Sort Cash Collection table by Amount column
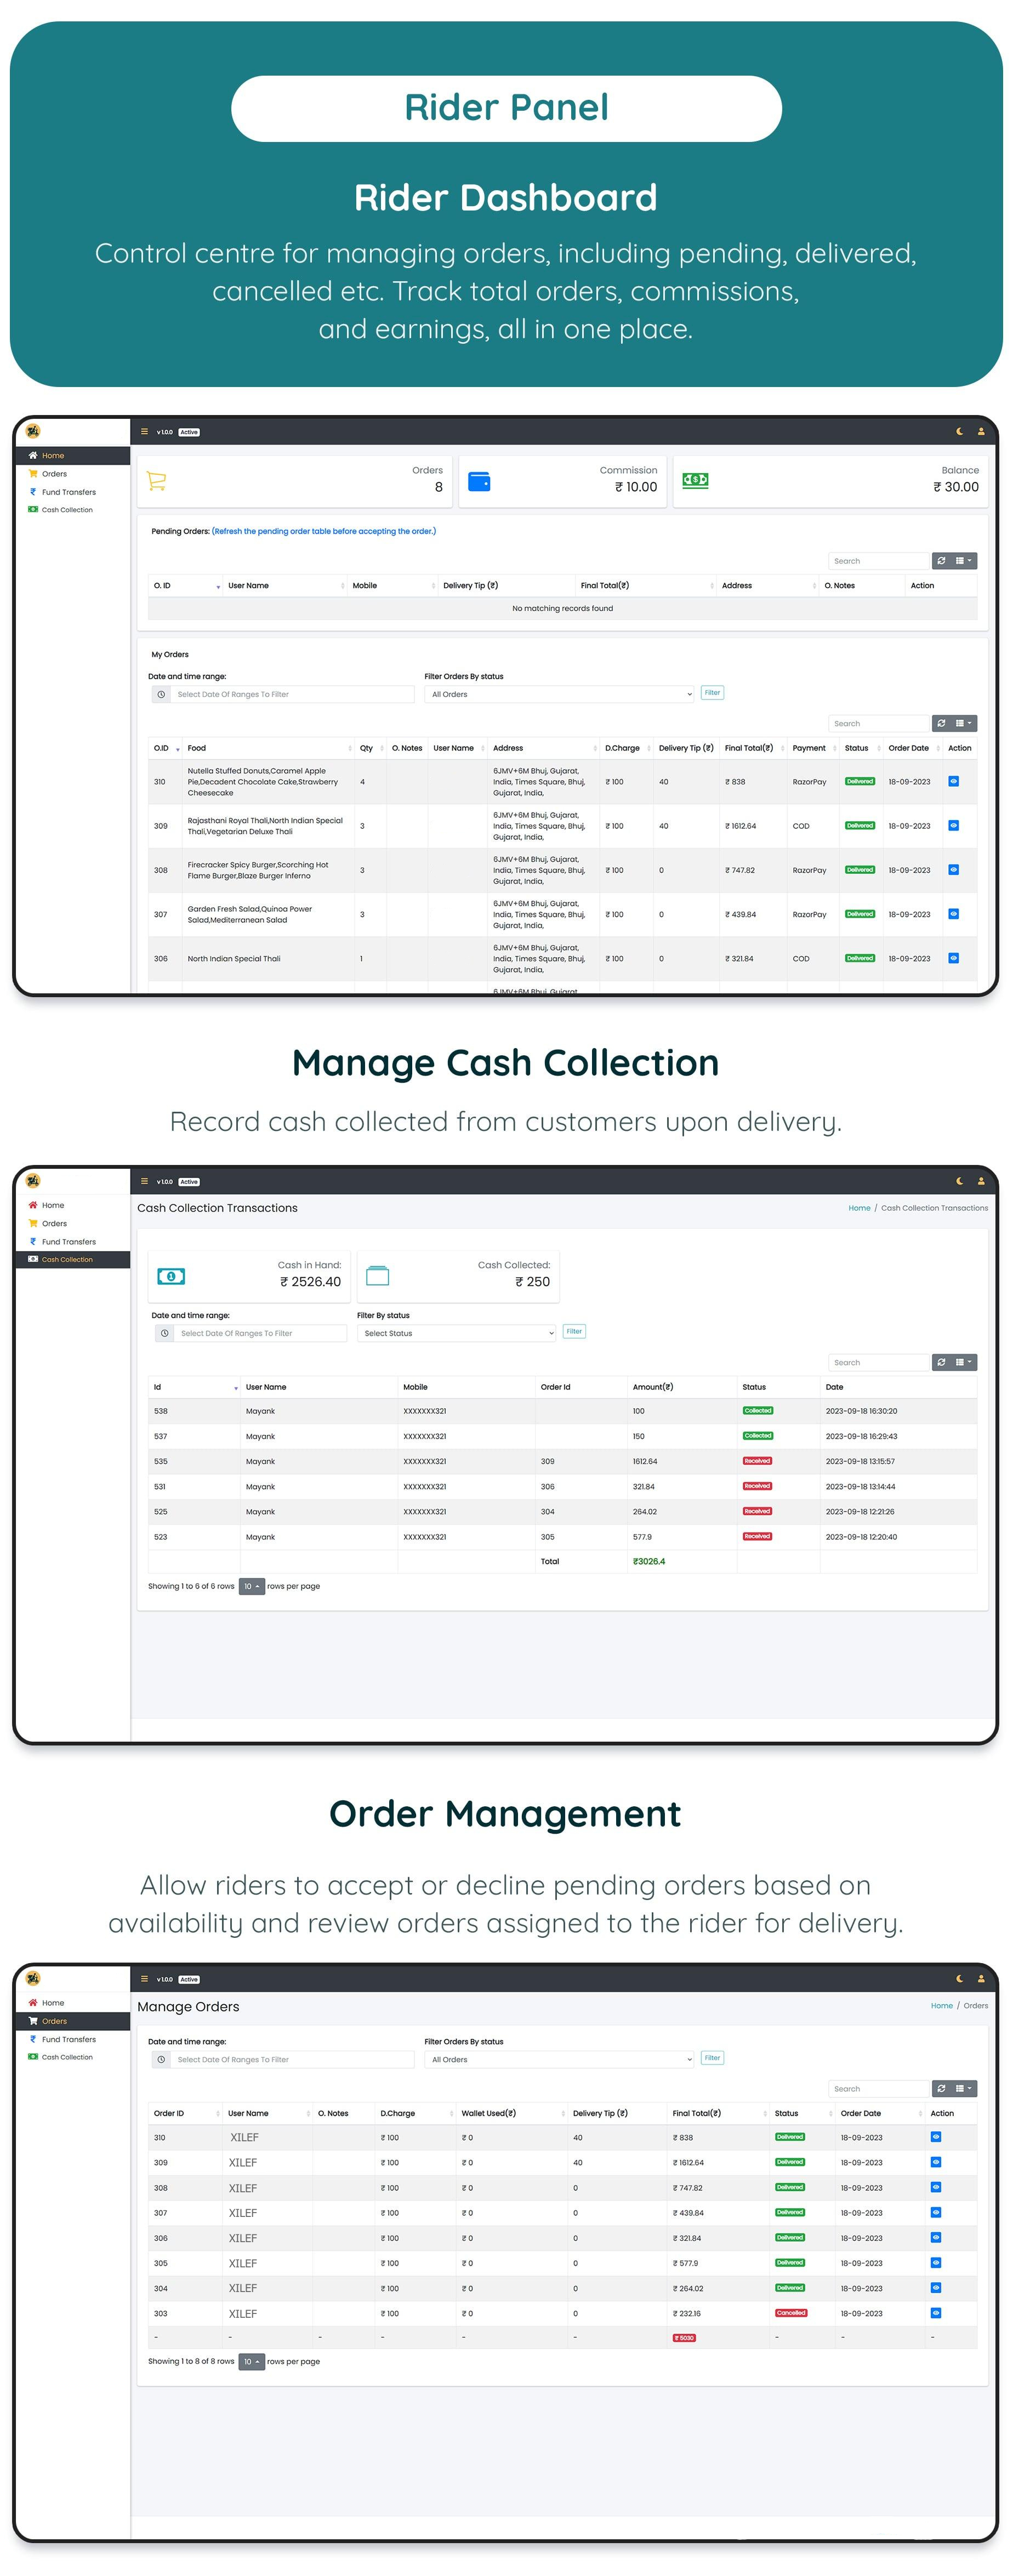This screenshot has width=1013, height=2576. 652,1387
